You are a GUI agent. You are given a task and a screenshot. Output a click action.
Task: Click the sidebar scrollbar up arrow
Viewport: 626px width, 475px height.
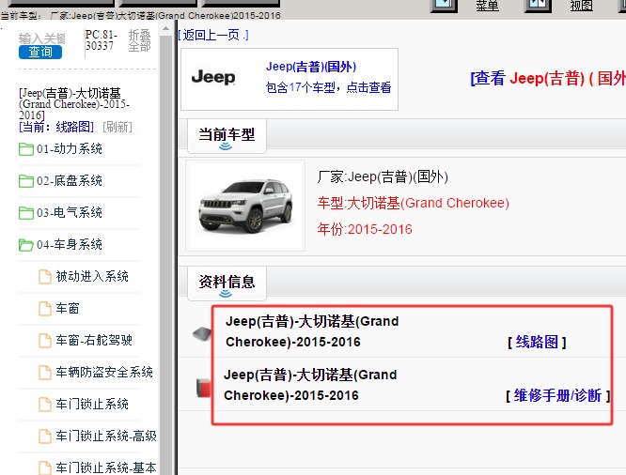pos(165,29)
